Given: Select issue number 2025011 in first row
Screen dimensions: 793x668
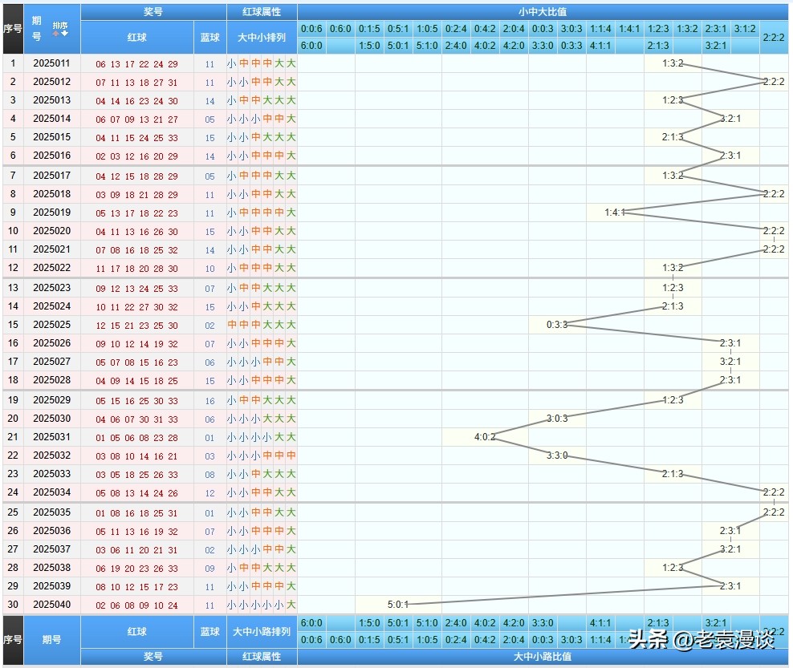Looking at the screenshot, I should 52,63.
